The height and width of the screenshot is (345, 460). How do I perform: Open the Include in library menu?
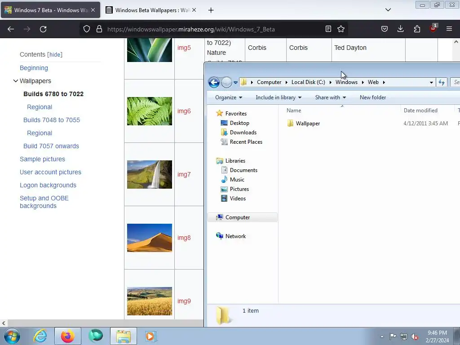(x=279, y=97)
